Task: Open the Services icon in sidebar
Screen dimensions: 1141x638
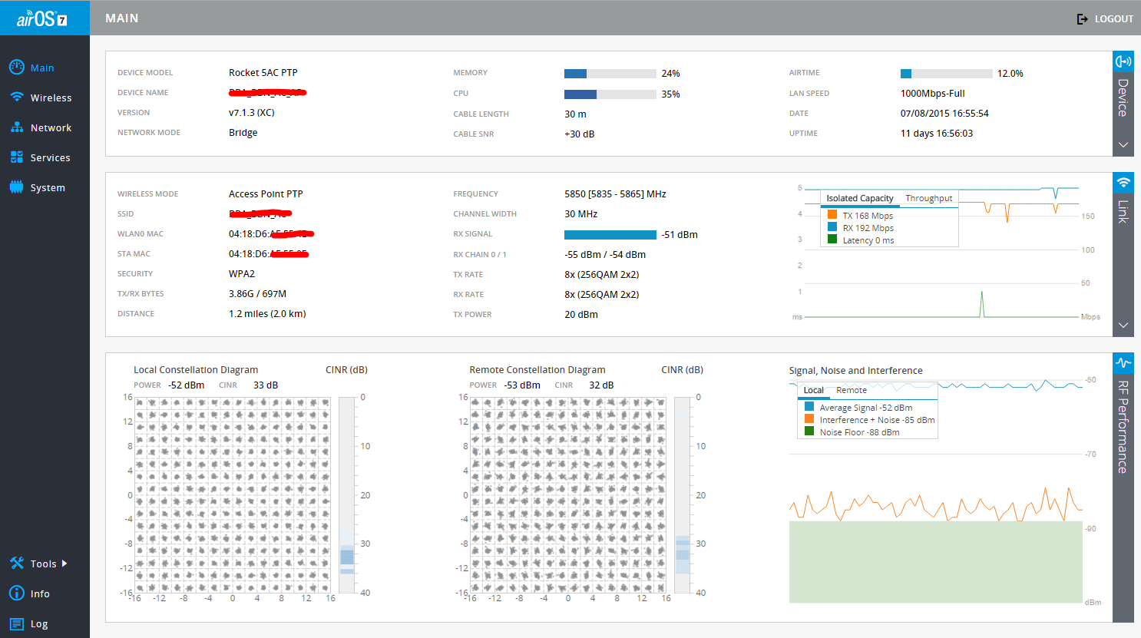Action: 17,157
